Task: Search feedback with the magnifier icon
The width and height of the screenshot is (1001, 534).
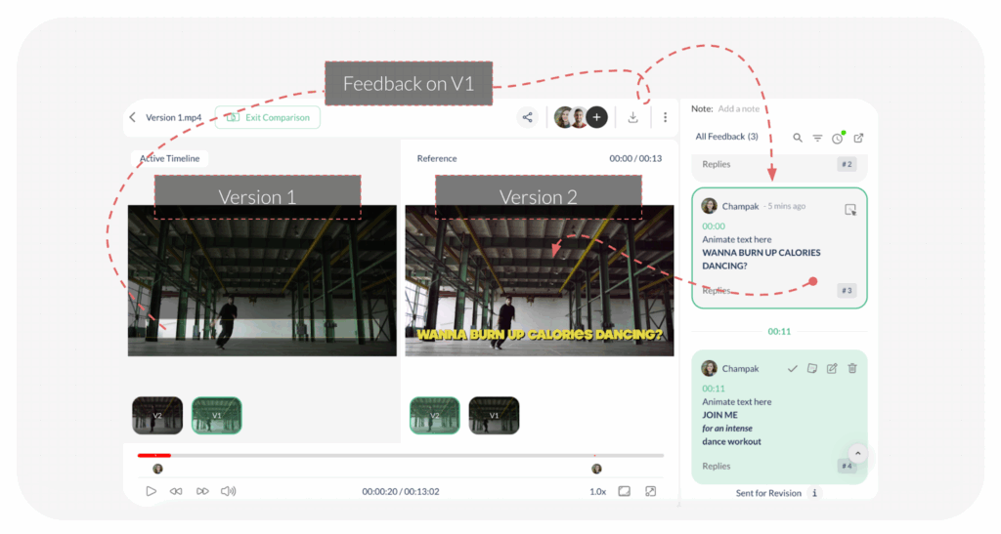Action: click(x=798, y=138)
